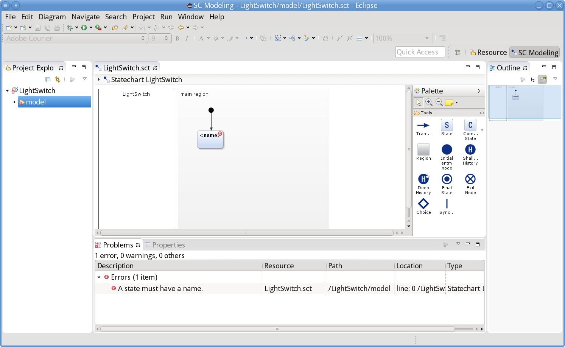The image size is (565, 347).
Task: Select the Region tool in Palette
Action: tap(423, 152)
